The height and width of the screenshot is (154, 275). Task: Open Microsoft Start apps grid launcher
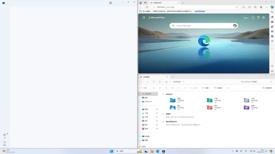click(144, 18)
